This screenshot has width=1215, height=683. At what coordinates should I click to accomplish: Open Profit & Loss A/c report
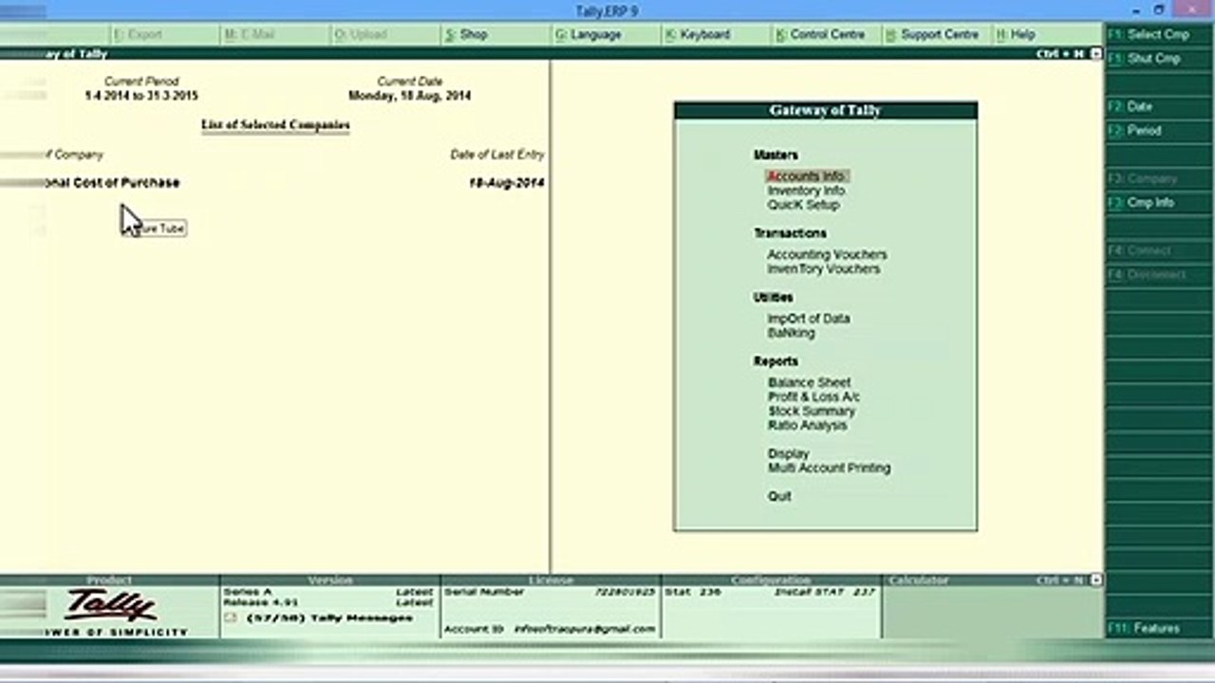pos(813,397)
